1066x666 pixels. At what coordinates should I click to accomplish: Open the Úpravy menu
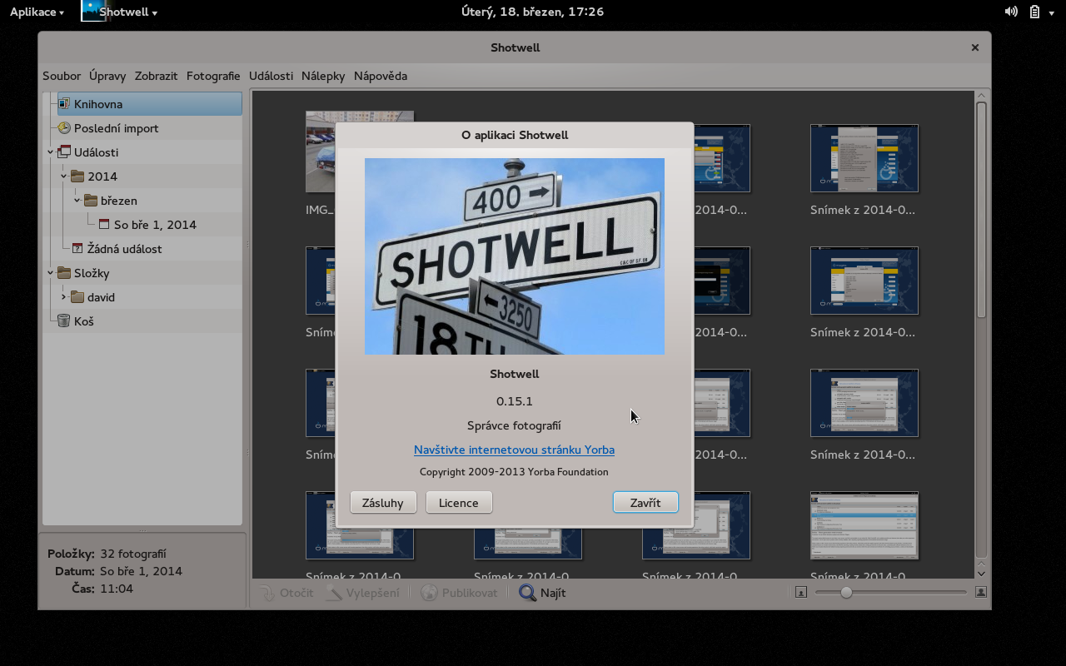pyautogui.click(x=107, y=76)
